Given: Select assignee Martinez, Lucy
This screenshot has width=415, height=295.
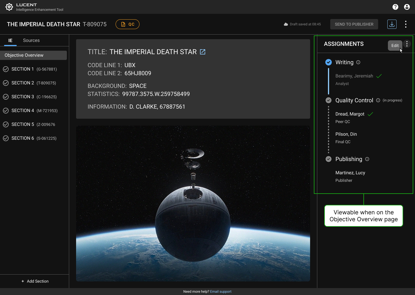Looking at the screenshot, I should pyautogui.click(x=350, y=173).
